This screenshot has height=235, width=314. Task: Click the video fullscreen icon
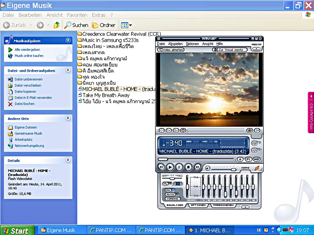tap(183, 131)
